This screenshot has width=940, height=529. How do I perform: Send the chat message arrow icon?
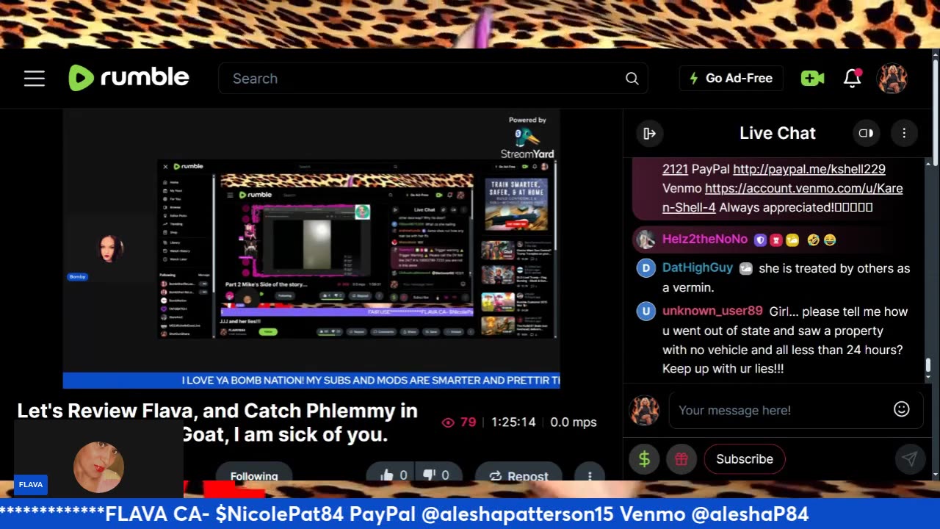click(909, 459)
